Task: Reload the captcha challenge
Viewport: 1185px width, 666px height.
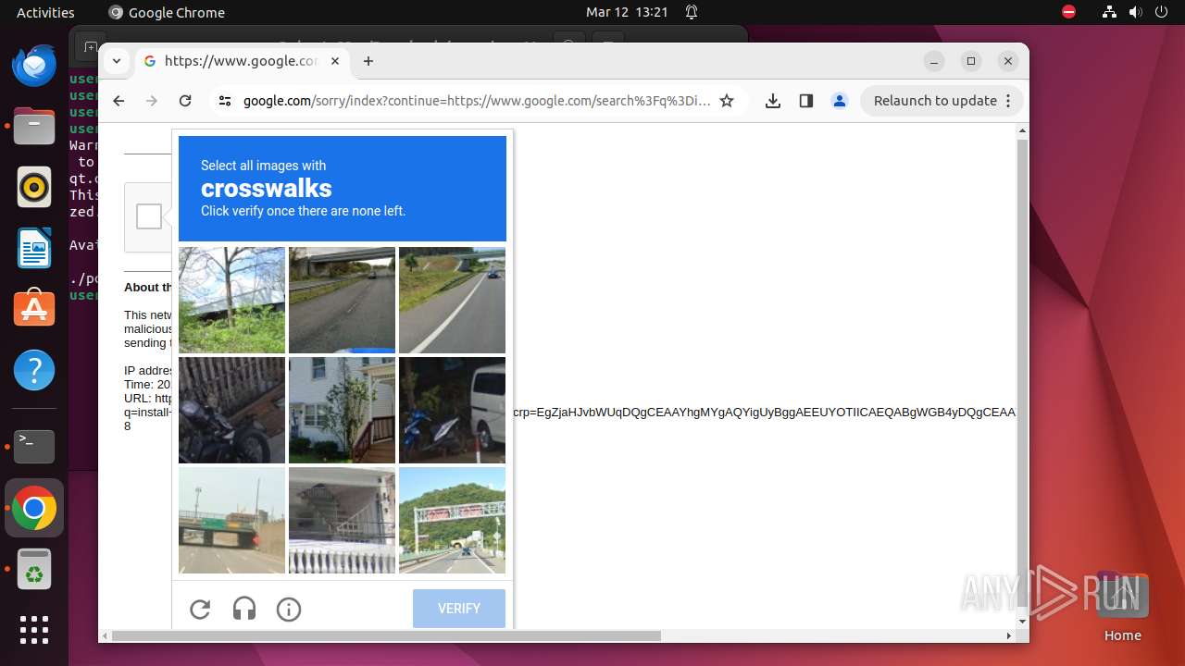Action: tap(200, 609)
